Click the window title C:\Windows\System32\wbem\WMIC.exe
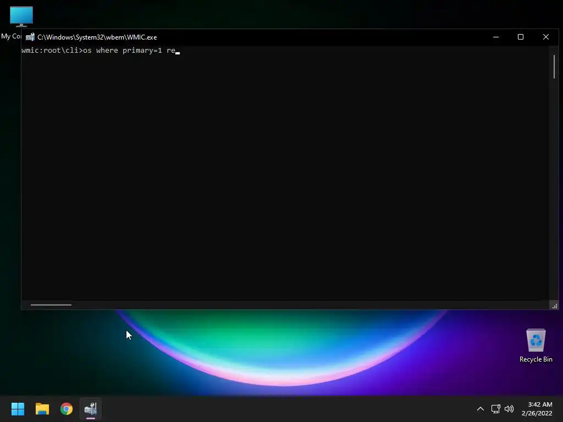The height and width of the screenshot is (422, 563). pyautogui.click(x=97, y=37)
